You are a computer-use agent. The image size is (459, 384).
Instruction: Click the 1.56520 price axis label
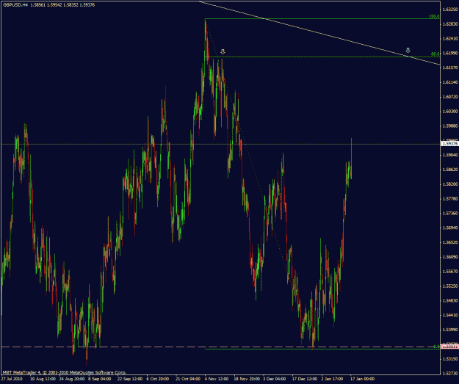[x=450, y=242]
